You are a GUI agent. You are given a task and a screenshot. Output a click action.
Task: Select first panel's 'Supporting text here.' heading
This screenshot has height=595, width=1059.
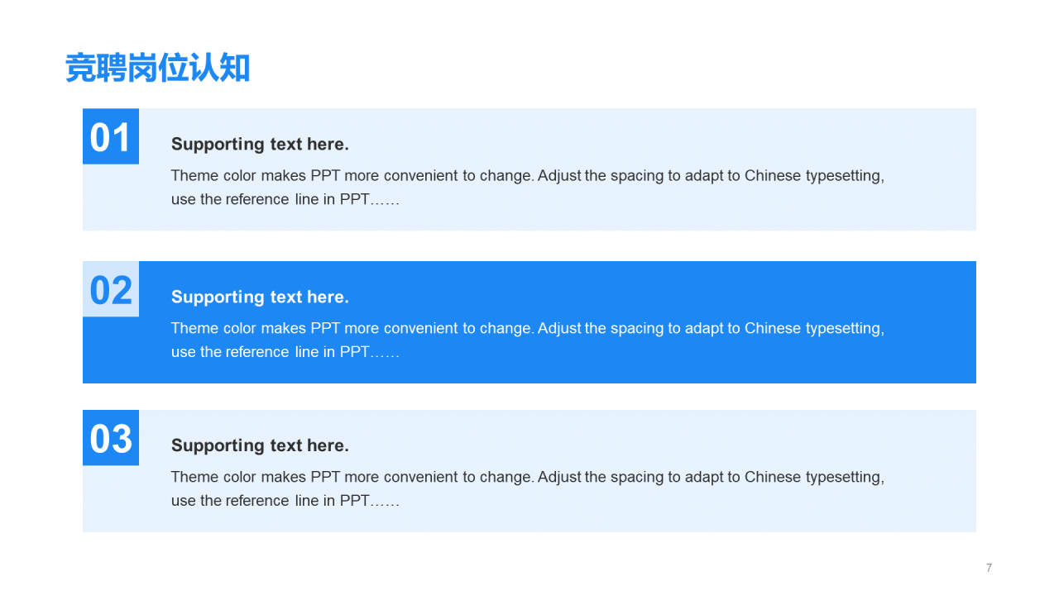260,144
